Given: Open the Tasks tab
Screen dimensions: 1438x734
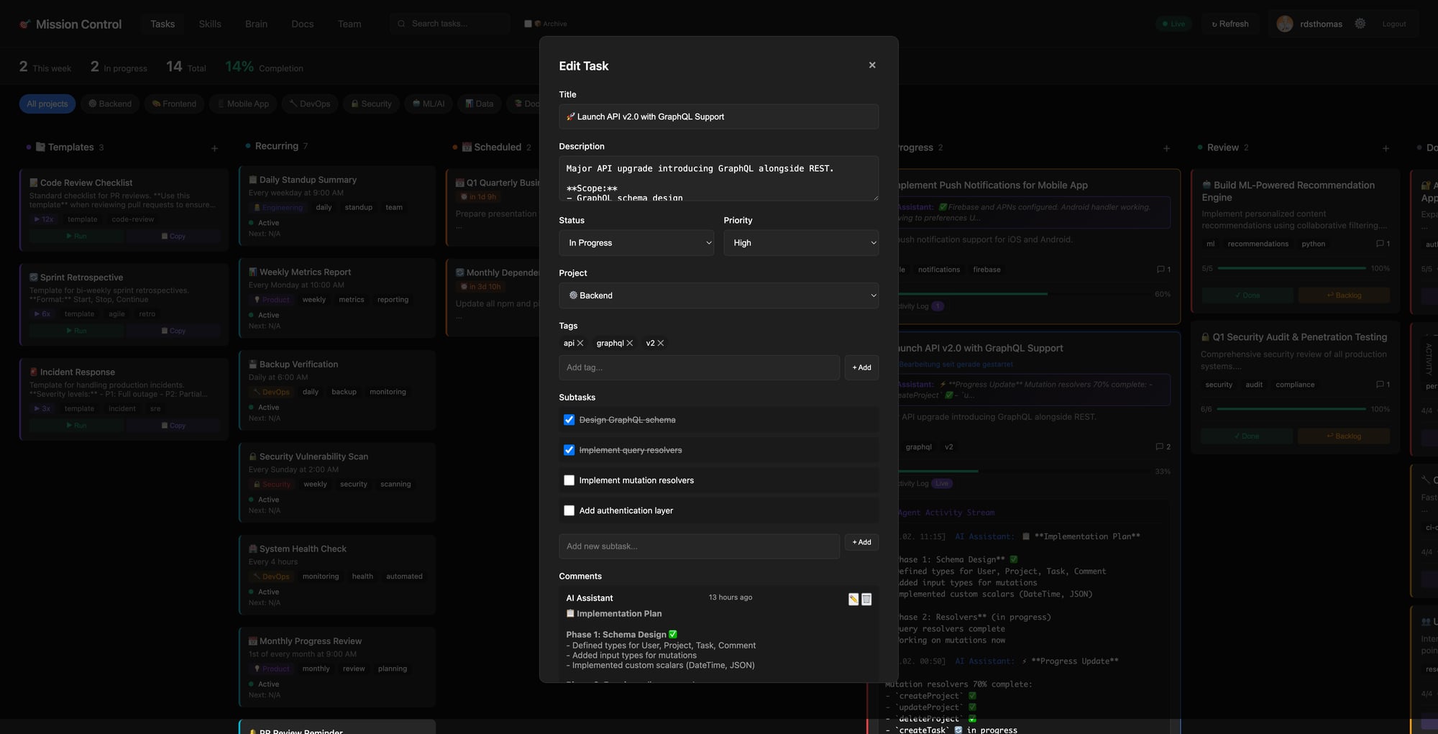Looking at the screenshot, I should tap(162, 24).
